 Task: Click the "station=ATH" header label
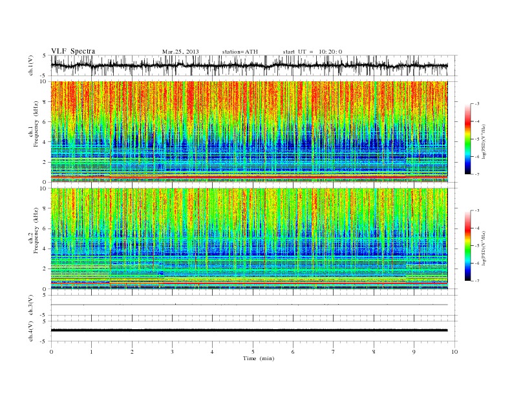tap(240, 52)
